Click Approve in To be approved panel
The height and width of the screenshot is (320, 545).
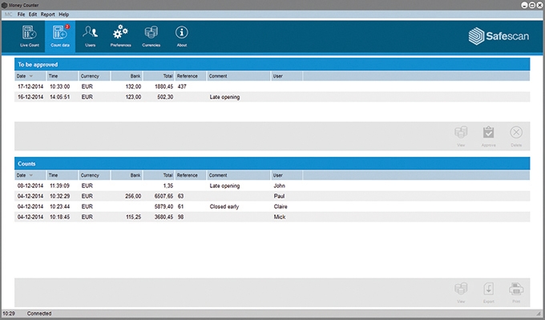click(487, 135)
